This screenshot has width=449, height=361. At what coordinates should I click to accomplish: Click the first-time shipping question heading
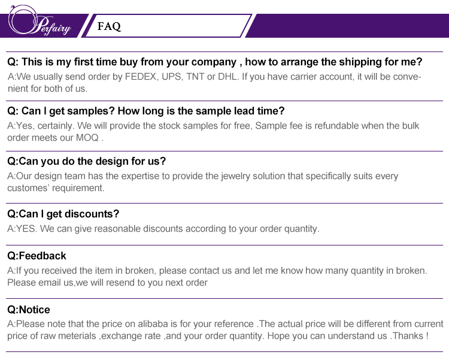pos(214,62)
